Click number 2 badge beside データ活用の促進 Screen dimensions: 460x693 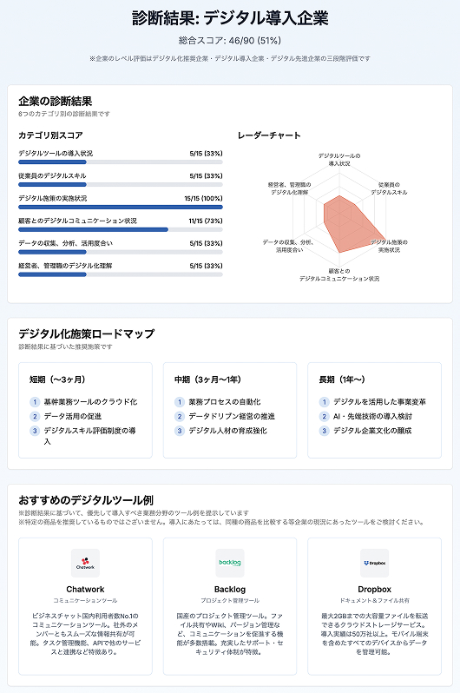[35, 416]
